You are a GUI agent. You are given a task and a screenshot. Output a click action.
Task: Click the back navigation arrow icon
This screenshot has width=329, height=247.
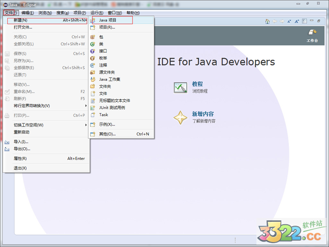[275, 21]
